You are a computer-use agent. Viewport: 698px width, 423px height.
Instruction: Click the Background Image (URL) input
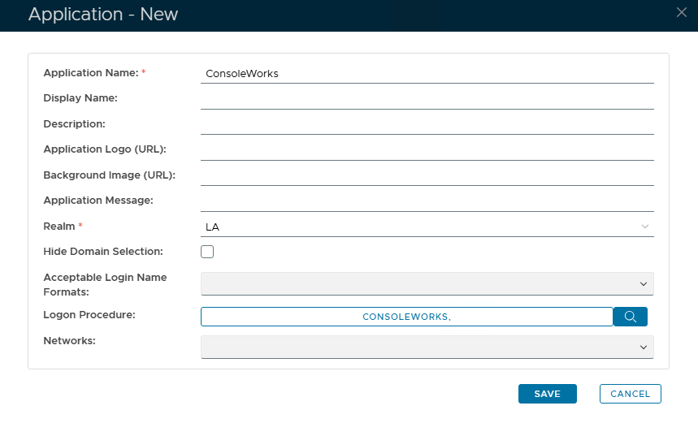(427, 175)
